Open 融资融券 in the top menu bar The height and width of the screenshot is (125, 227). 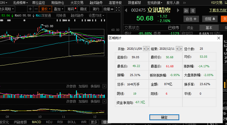pos(96,3)
